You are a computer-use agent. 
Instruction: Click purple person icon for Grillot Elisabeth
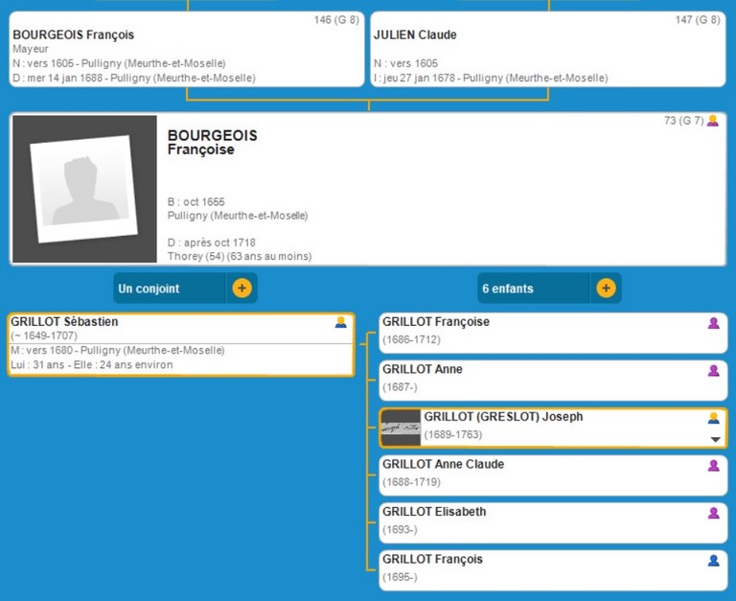click(x=713, y=513)
